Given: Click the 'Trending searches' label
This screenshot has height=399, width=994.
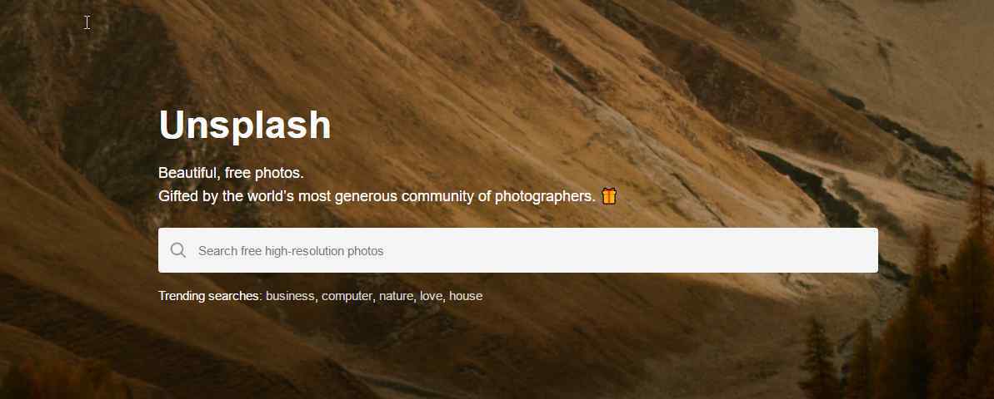Looking at the screenshot, I should [x=208, y=296].
